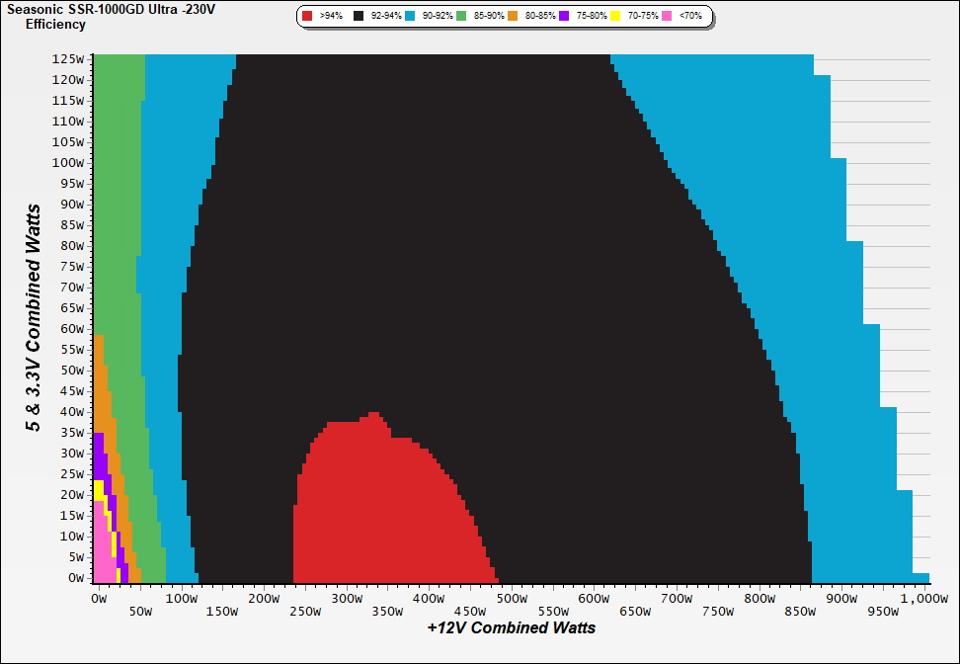Click the 92-94% legend text label
Screen dimensions: 960x664
385,17
